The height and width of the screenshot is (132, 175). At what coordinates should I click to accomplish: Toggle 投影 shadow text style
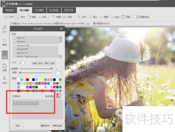(x=52, y=63)
